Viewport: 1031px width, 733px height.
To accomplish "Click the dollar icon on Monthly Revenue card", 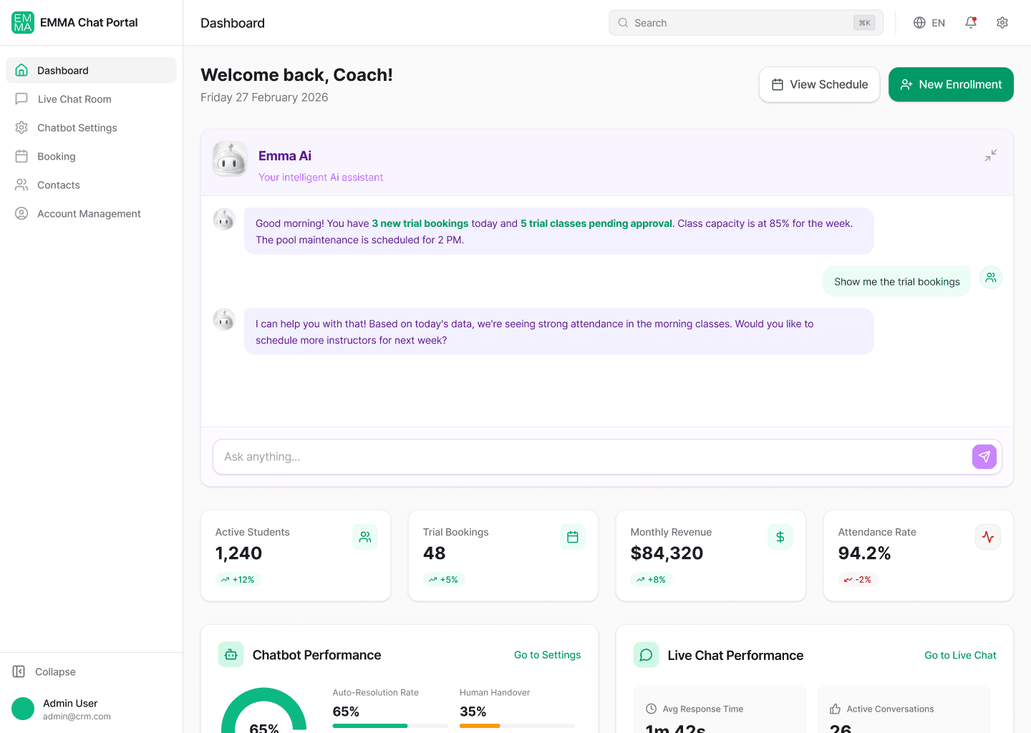I will click(780, 537).
